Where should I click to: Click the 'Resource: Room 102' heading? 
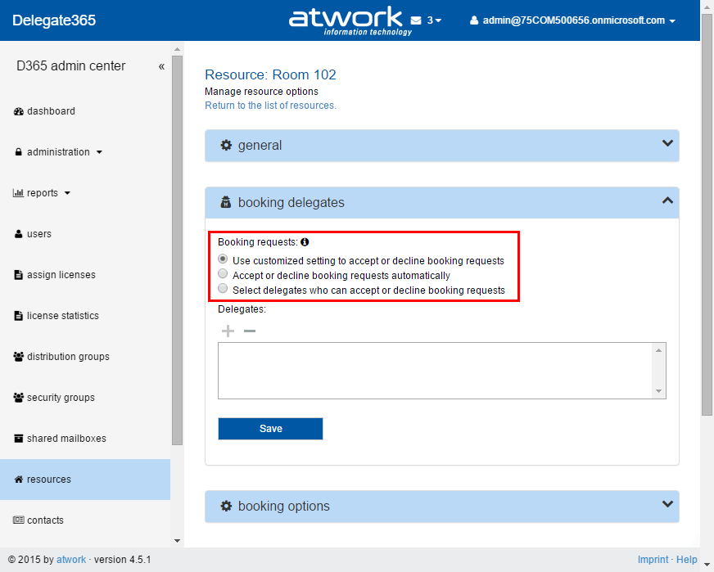click(270, 74)
